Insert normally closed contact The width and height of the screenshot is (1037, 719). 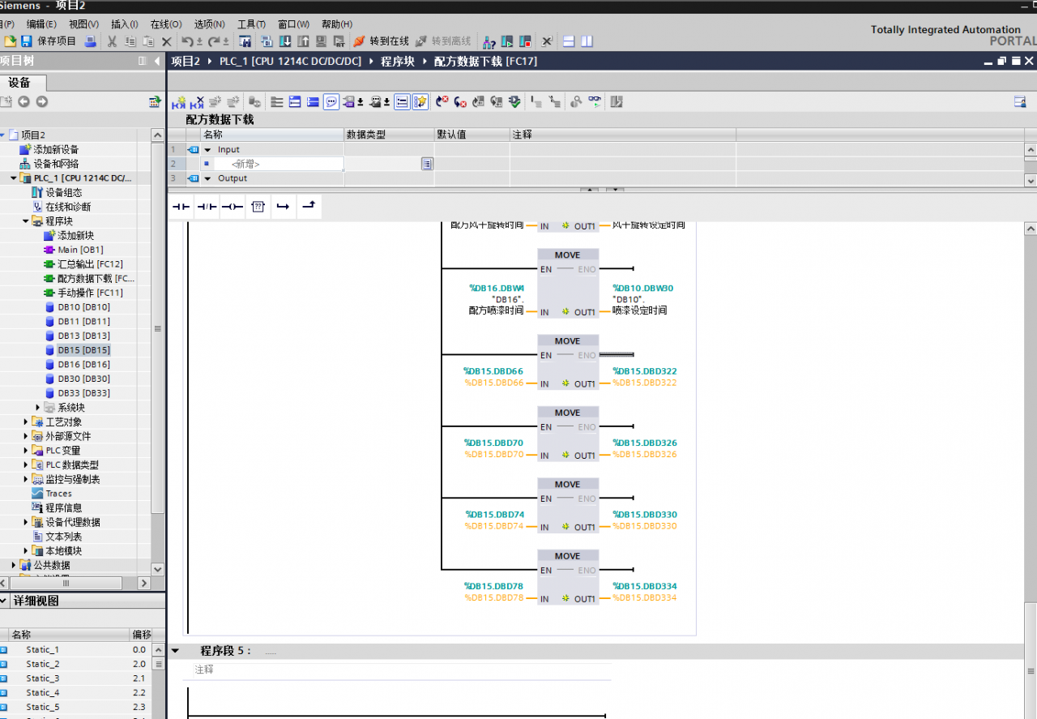pyautogui.click(x=207, y=208)
